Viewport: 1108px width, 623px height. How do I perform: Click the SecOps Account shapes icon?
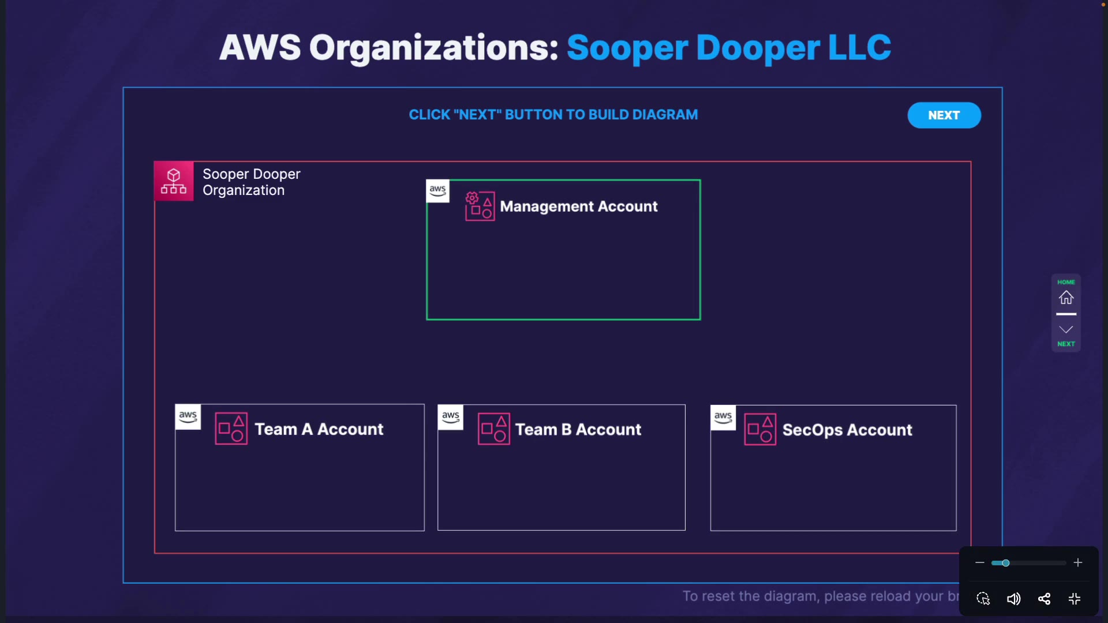pyautogui.click(x=760, y=429)
